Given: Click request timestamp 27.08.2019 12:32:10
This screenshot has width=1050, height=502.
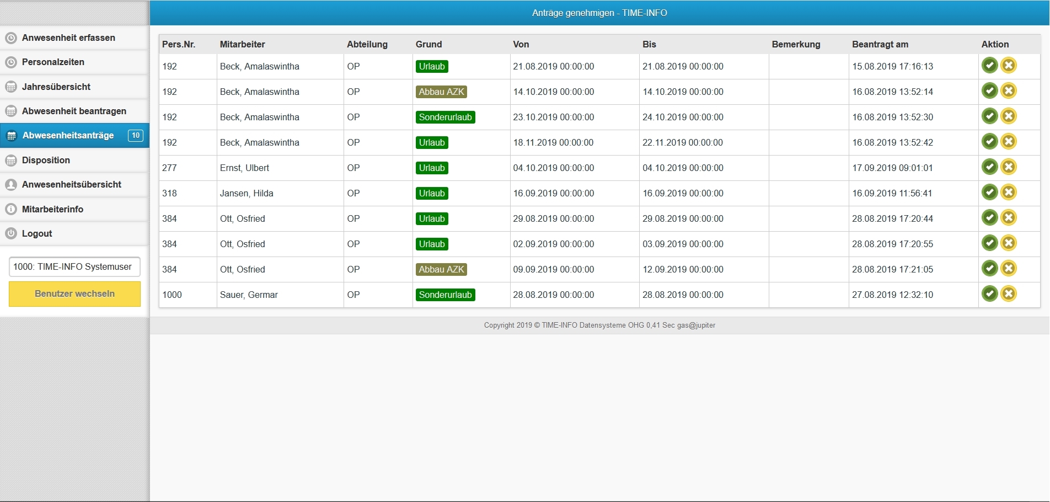Looking at the screenshot, I should point(893,295).
